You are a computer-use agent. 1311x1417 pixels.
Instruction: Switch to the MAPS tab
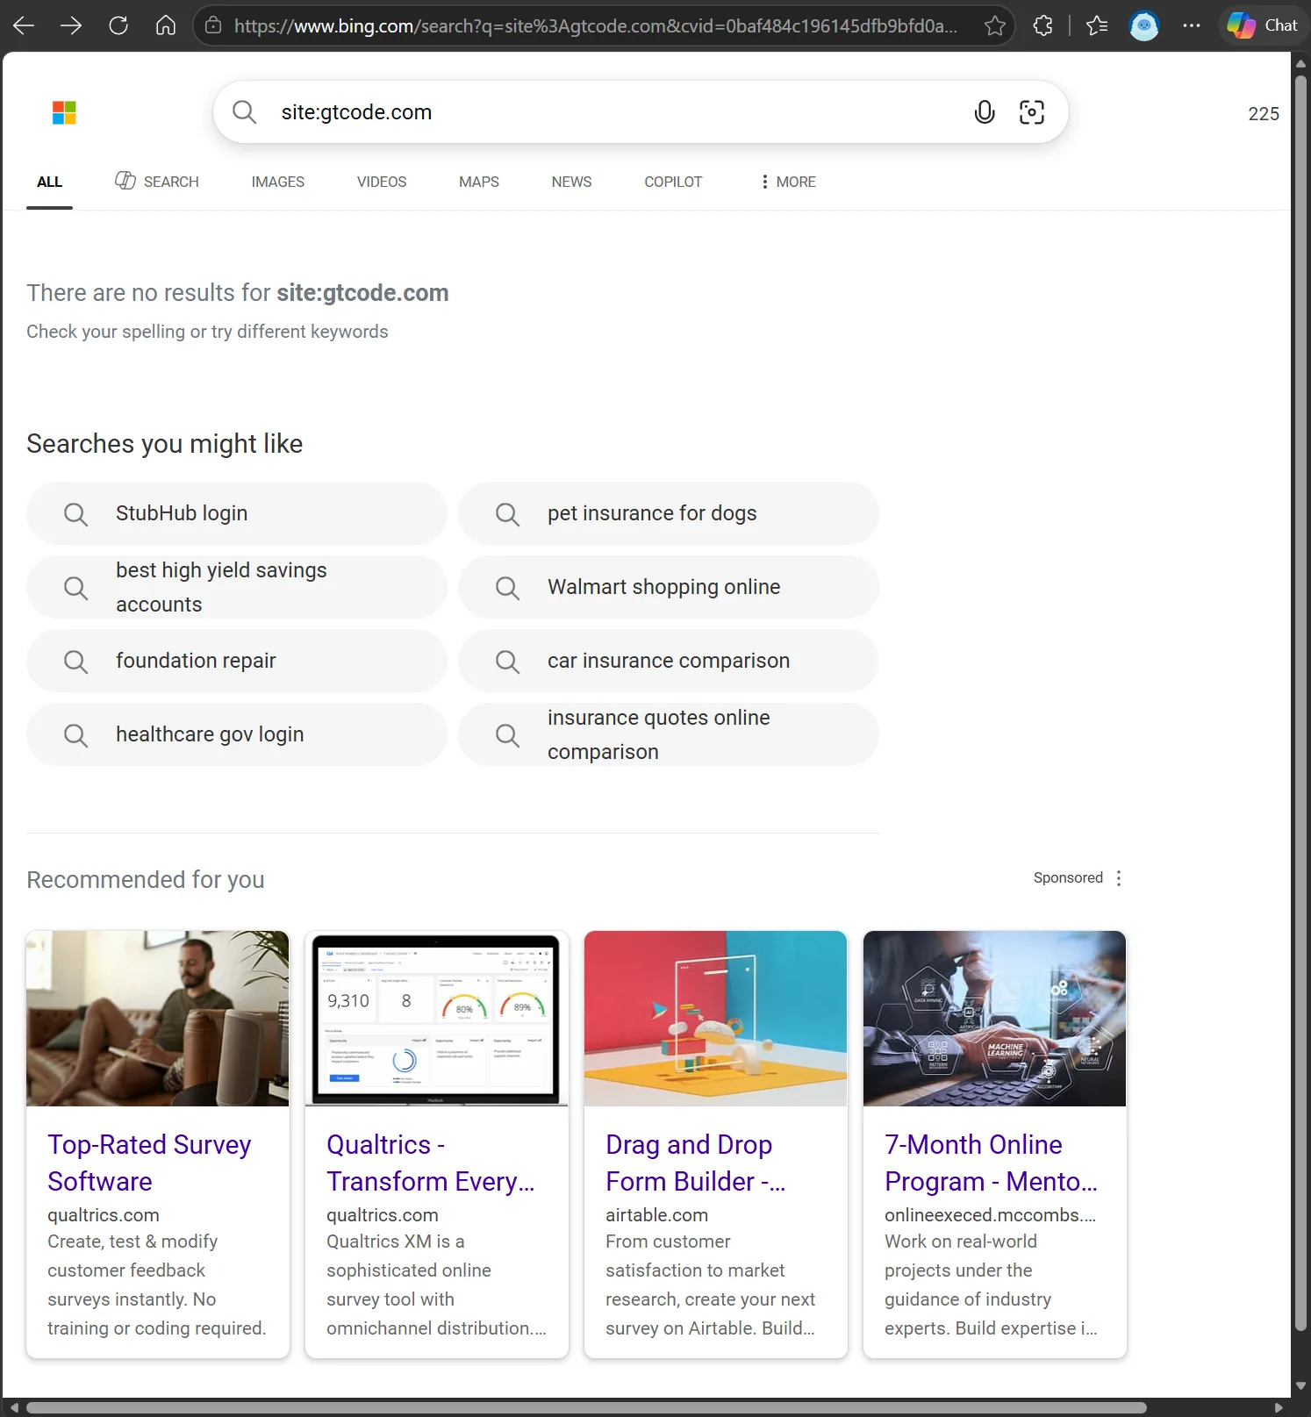pos(479,182)
